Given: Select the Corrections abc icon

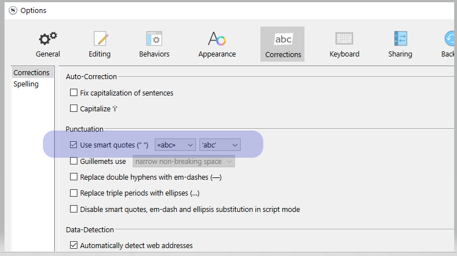Looking at the screenshot, I should pyautogui.click(x=283, y=39).
